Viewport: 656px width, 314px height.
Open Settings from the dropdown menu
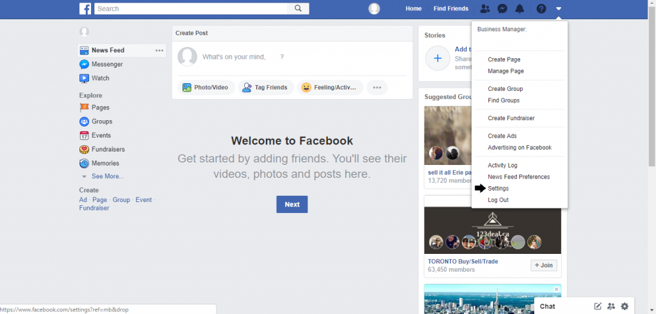click(498, 189)
